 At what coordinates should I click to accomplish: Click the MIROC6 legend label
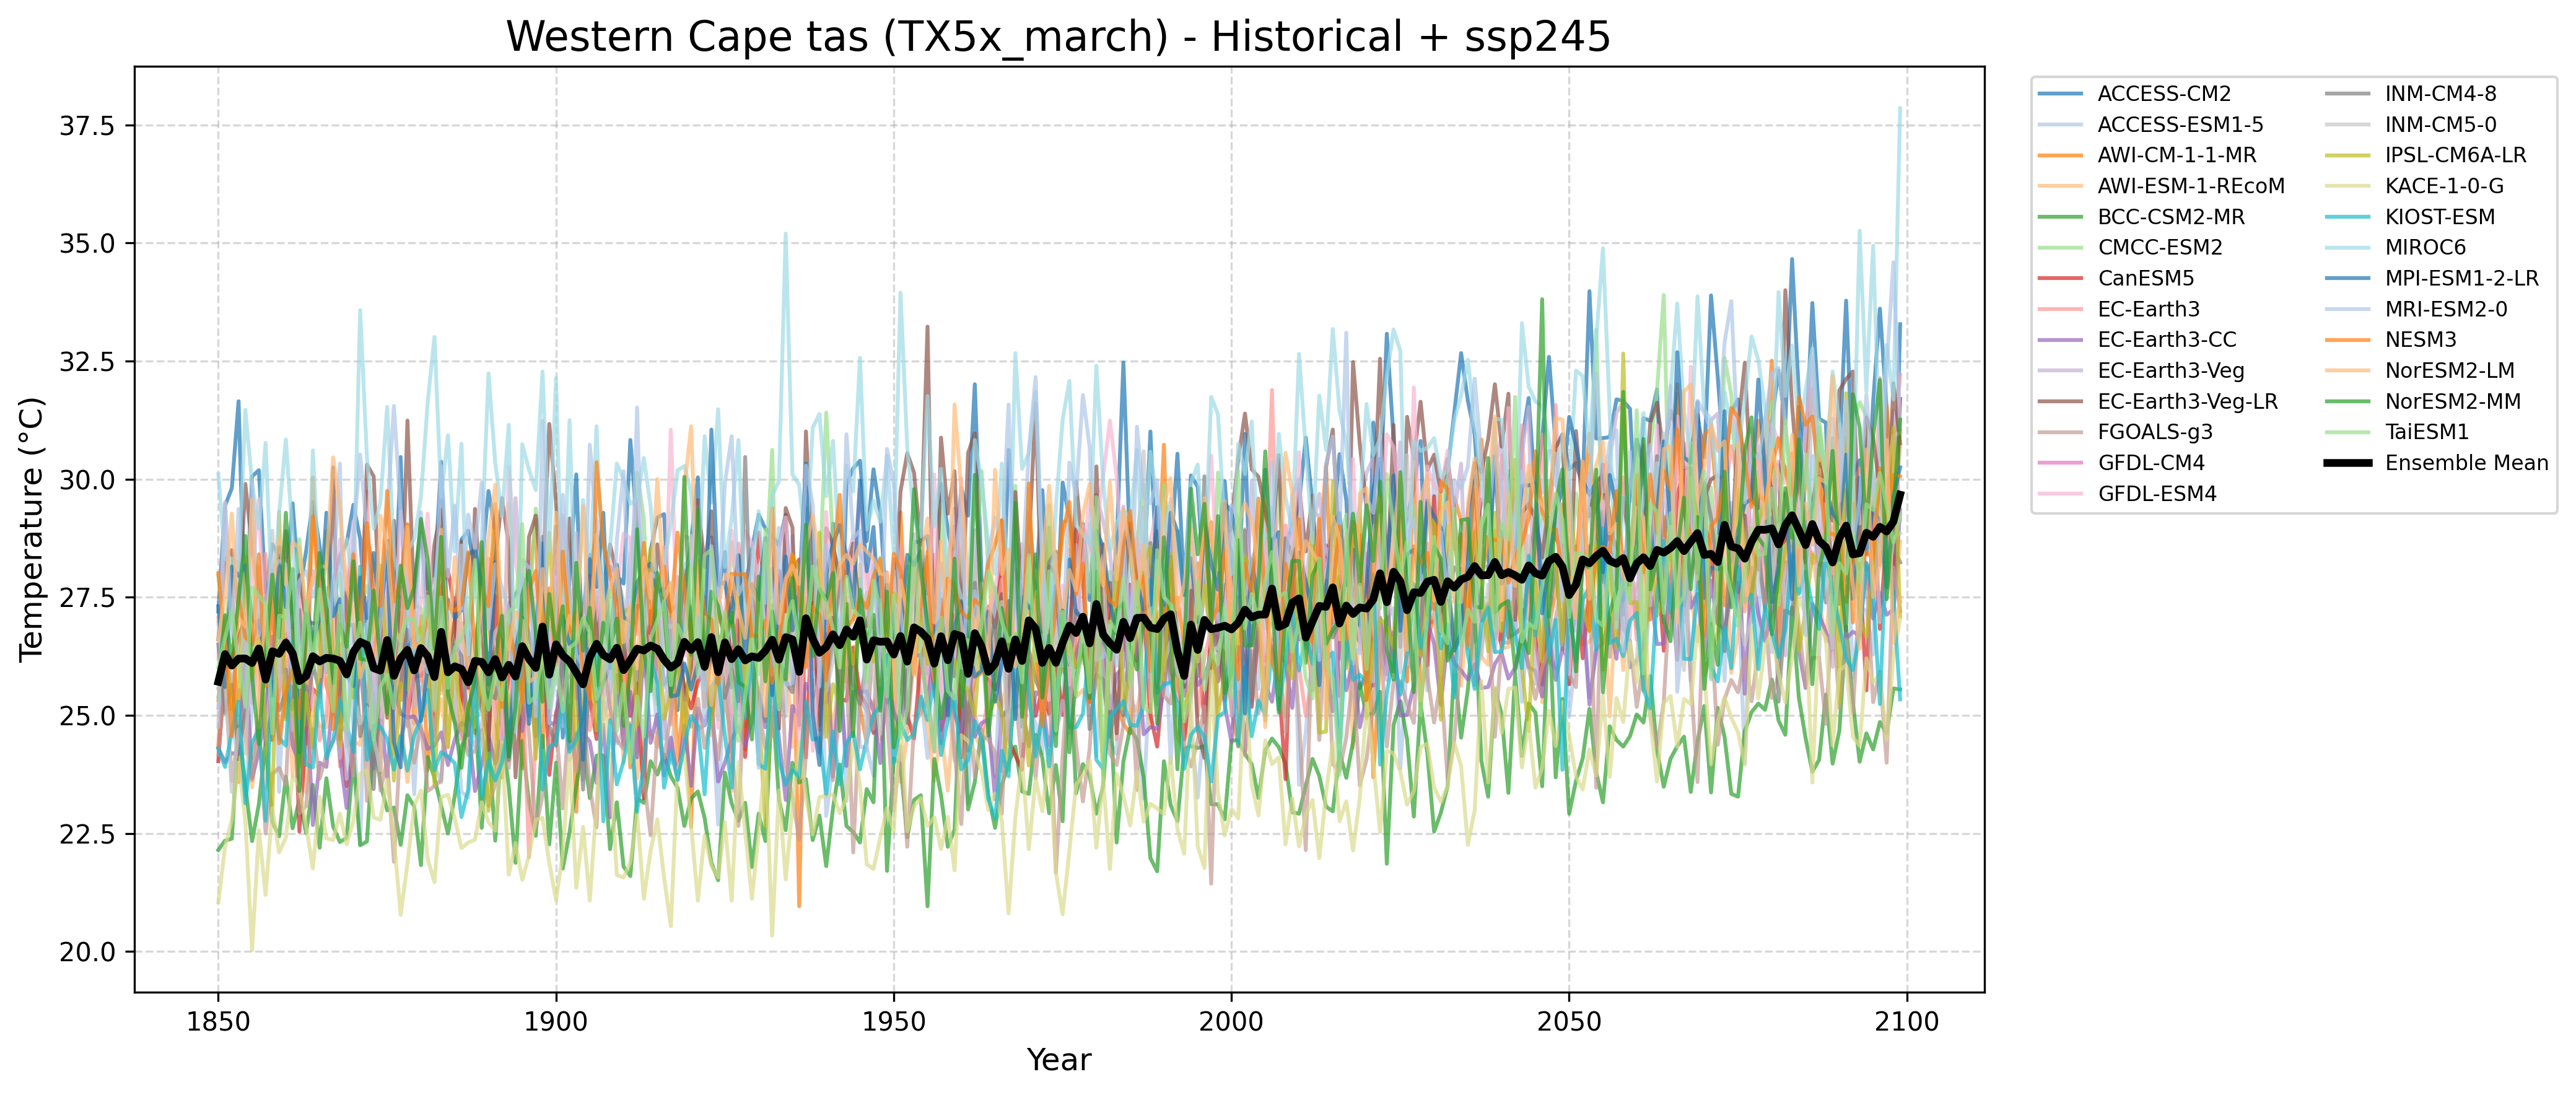(2425, 247)
